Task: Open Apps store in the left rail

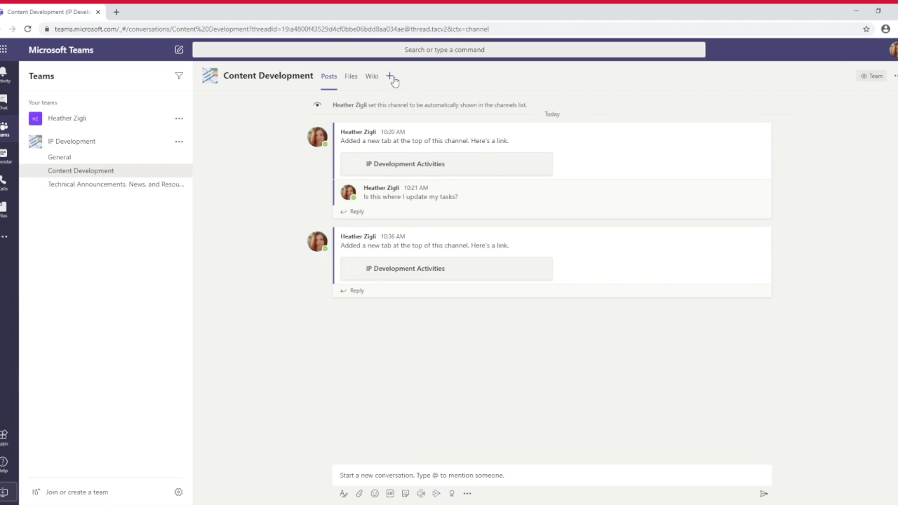Action: coord(4,438)
